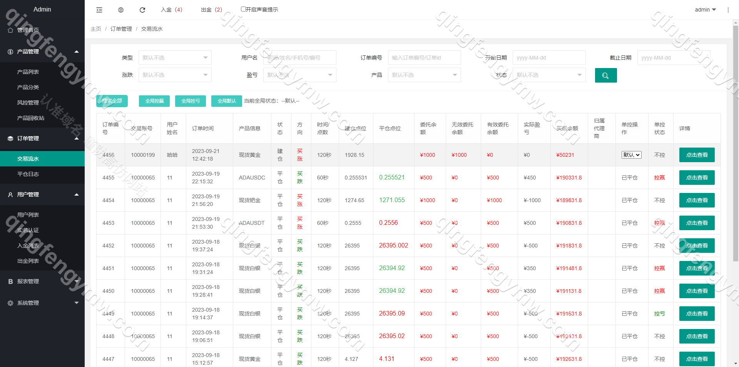Click the home icon beside 管理首页
The width and height of the screenshot is (739, 367).
[10, 30]
